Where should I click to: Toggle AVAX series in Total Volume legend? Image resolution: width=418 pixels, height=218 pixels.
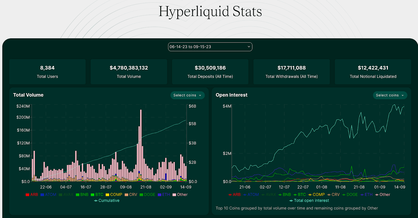(66, 195)
